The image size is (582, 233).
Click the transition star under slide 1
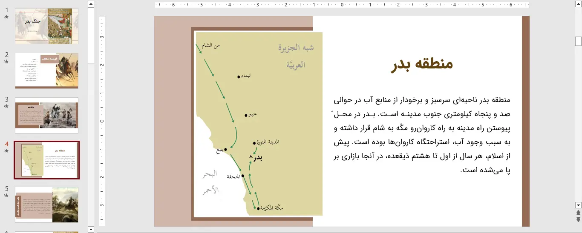[6, 17]
